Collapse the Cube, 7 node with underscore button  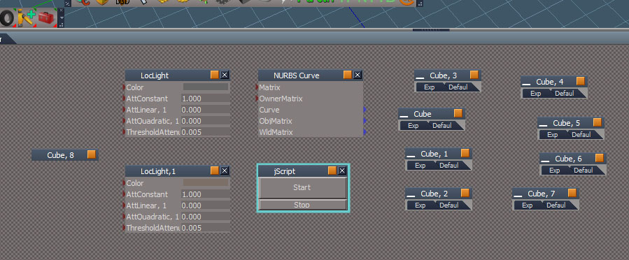coord(518,195)
